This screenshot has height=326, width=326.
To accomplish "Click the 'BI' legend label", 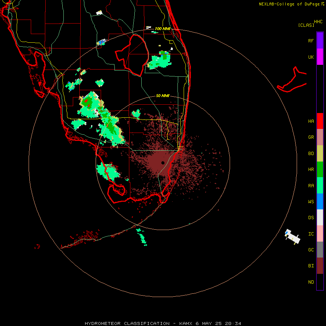I will 311,266.
